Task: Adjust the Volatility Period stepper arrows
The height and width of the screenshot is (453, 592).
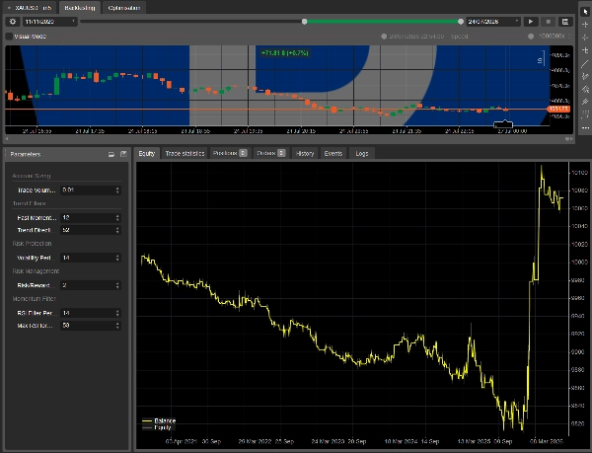Action: click(117, 258)
